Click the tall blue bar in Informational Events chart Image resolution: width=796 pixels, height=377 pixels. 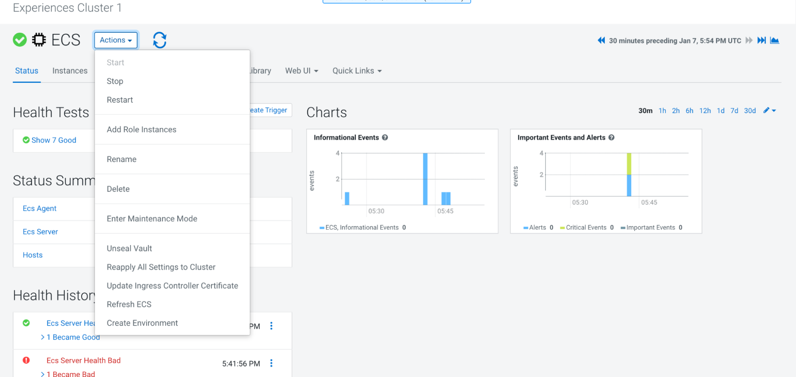(425, 179)
